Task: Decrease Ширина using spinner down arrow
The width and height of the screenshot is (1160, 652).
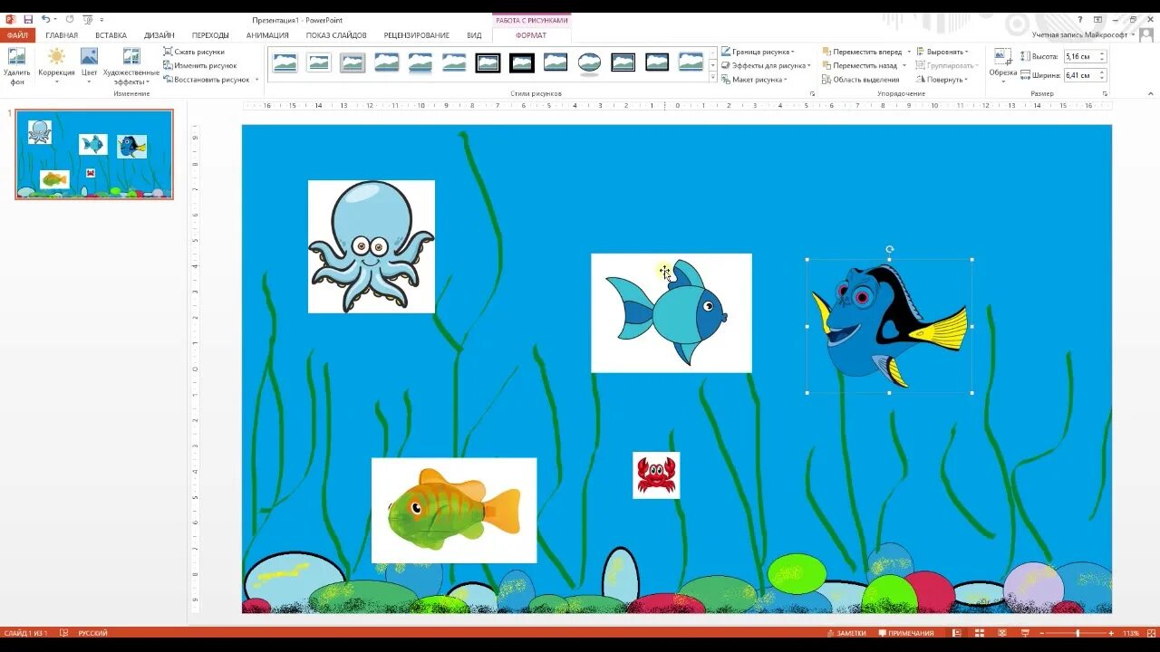Action: pos(1102,79)
